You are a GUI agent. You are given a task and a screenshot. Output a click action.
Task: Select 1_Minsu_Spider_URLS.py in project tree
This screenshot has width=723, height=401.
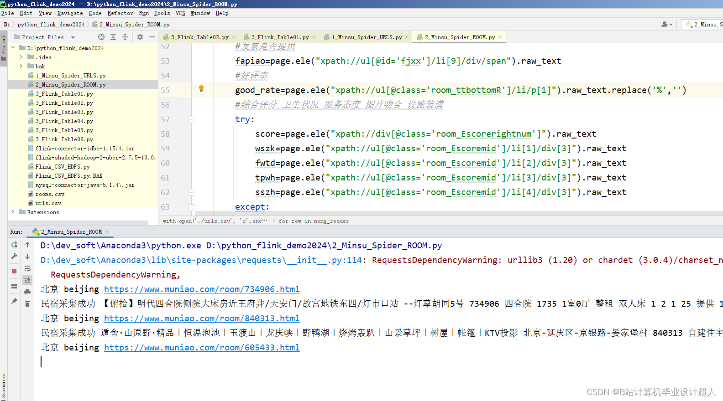tap(70, 75)
